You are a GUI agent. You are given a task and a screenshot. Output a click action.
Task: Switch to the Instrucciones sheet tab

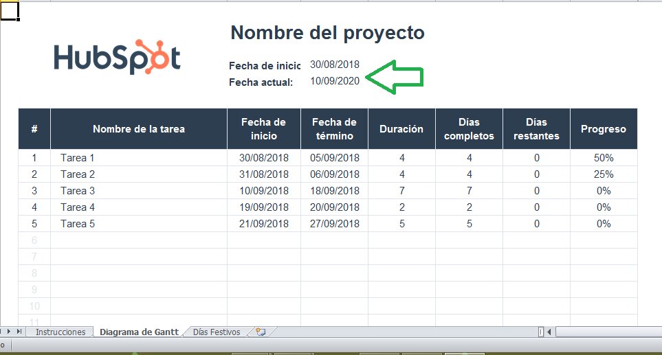tap(60, 332)
